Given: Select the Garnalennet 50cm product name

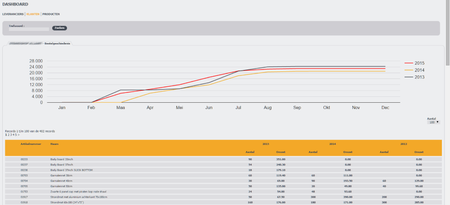Looking at the screenshot, I should coord(62,186).
